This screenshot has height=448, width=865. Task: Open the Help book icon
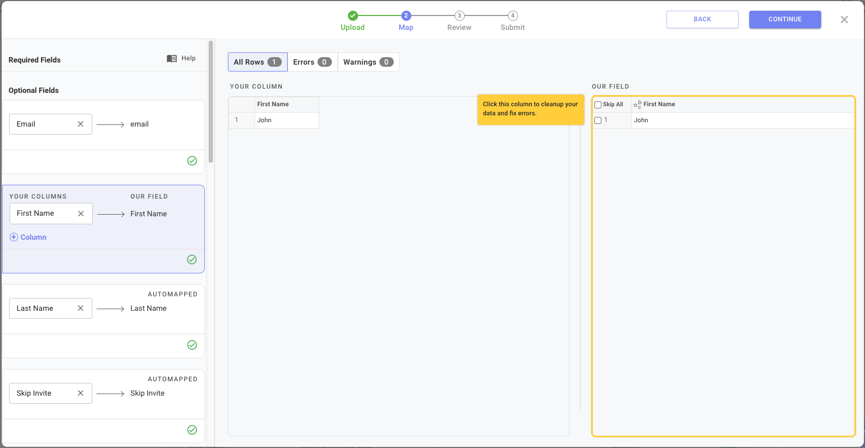tap(172, 58)
